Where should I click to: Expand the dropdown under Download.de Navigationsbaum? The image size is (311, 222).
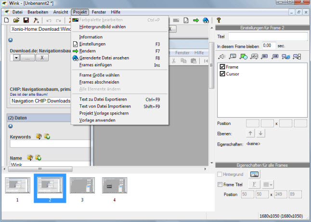16,58
